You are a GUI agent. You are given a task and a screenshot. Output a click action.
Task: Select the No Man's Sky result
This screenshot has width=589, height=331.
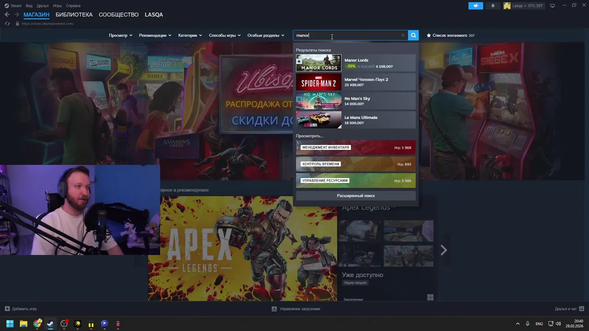pos(356,101)
